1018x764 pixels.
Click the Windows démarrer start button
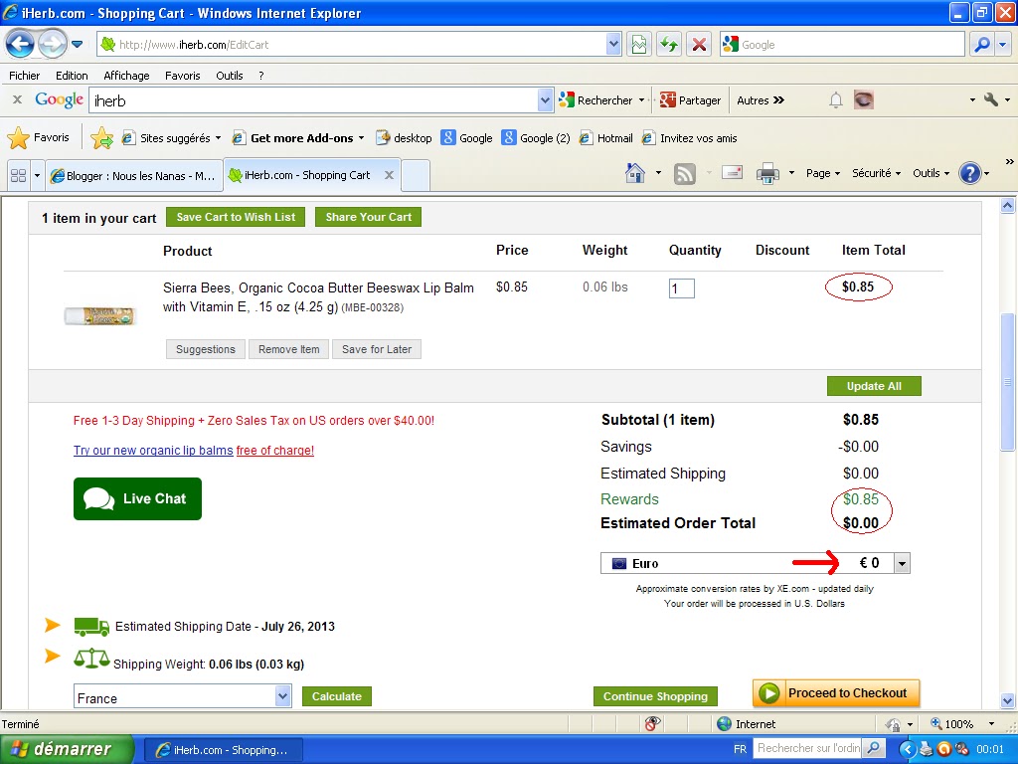[x=67, y=749]
